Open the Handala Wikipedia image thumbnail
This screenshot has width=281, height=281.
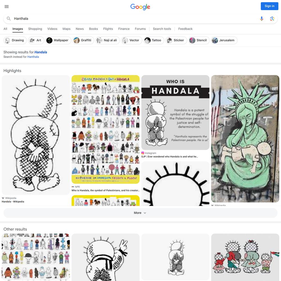[36, 135]
